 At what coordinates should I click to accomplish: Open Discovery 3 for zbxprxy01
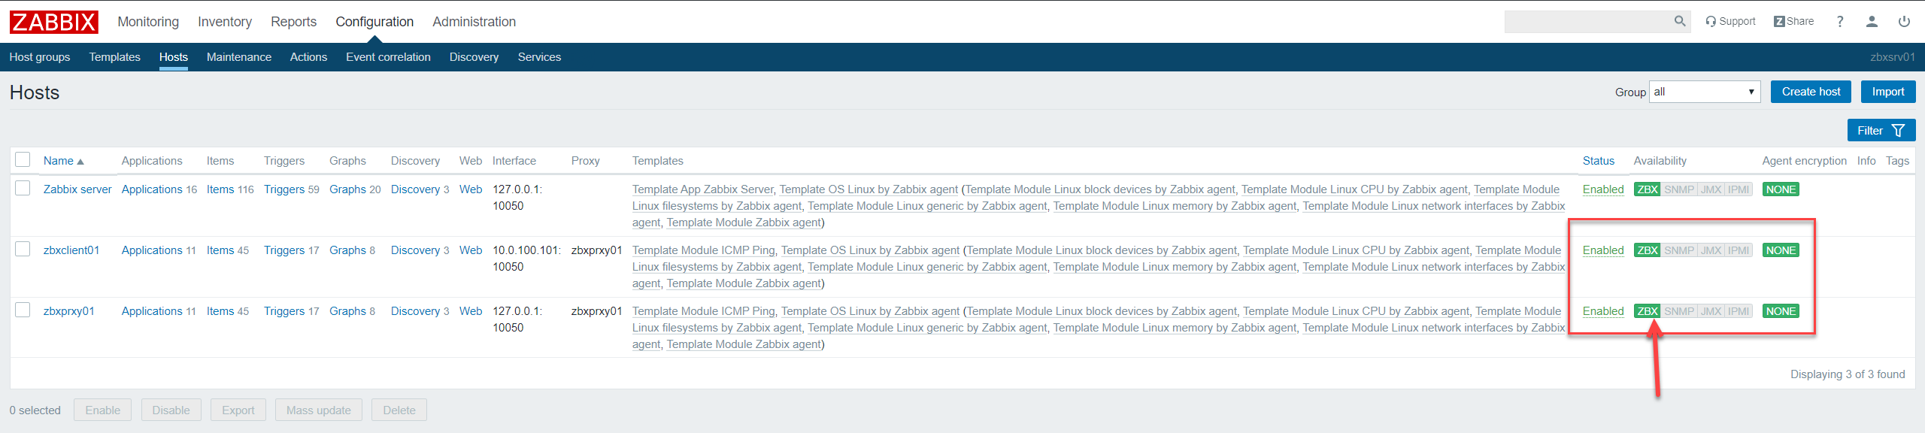tap(415, 311)
